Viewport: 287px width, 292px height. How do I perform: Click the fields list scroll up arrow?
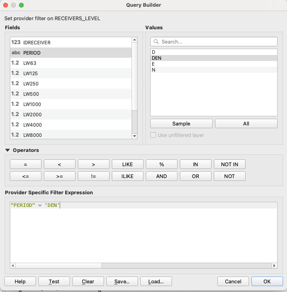click(134, 40)
